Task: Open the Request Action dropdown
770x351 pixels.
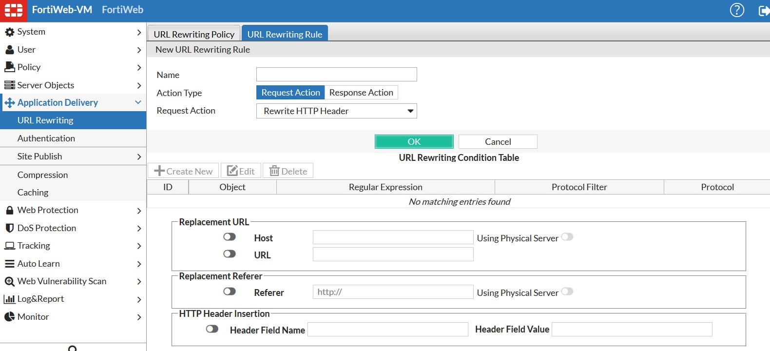Action: click(x=336, y=111)
